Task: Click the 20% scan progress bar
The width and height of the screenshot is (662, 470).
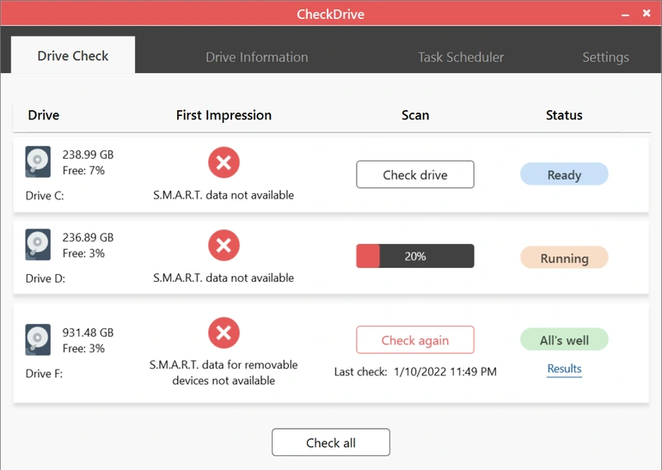Action: coord(415,256)
